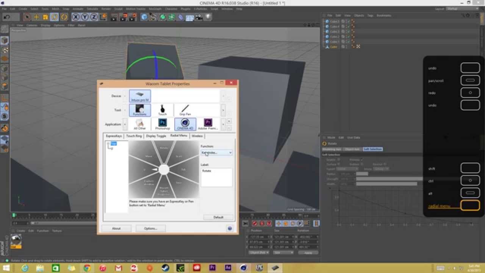Select the highlighted Rotate tool in toolbar
Screen dimensions: 485x273
(x=55, y=17)
